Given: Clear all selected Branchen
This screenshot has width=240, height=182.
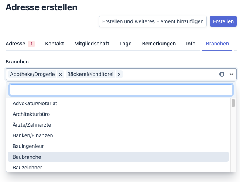Looking at the screenshot, I should [x=222, y=74].
